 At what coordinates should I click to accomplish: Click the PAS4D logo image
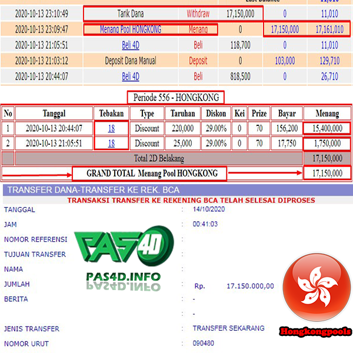point(124,246)
